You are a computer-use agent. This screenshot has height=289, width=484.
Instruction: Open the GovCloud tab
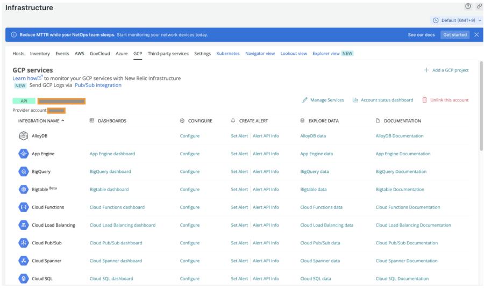[99, 53]
